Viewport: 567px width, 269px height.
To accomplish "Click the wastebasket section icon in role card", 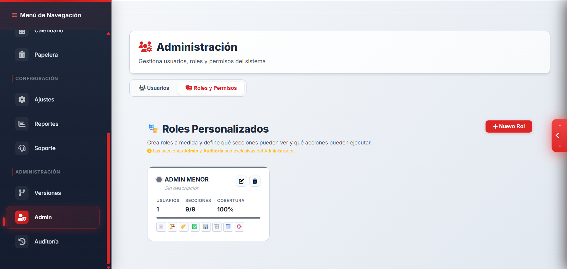I will pos(217,227).
